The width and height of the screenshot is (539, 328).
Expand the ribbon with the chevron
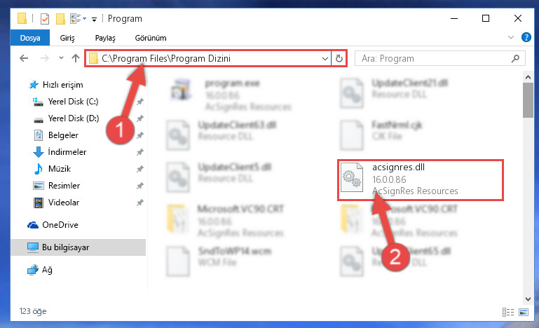pyautogui.click(x=511, y=37)
